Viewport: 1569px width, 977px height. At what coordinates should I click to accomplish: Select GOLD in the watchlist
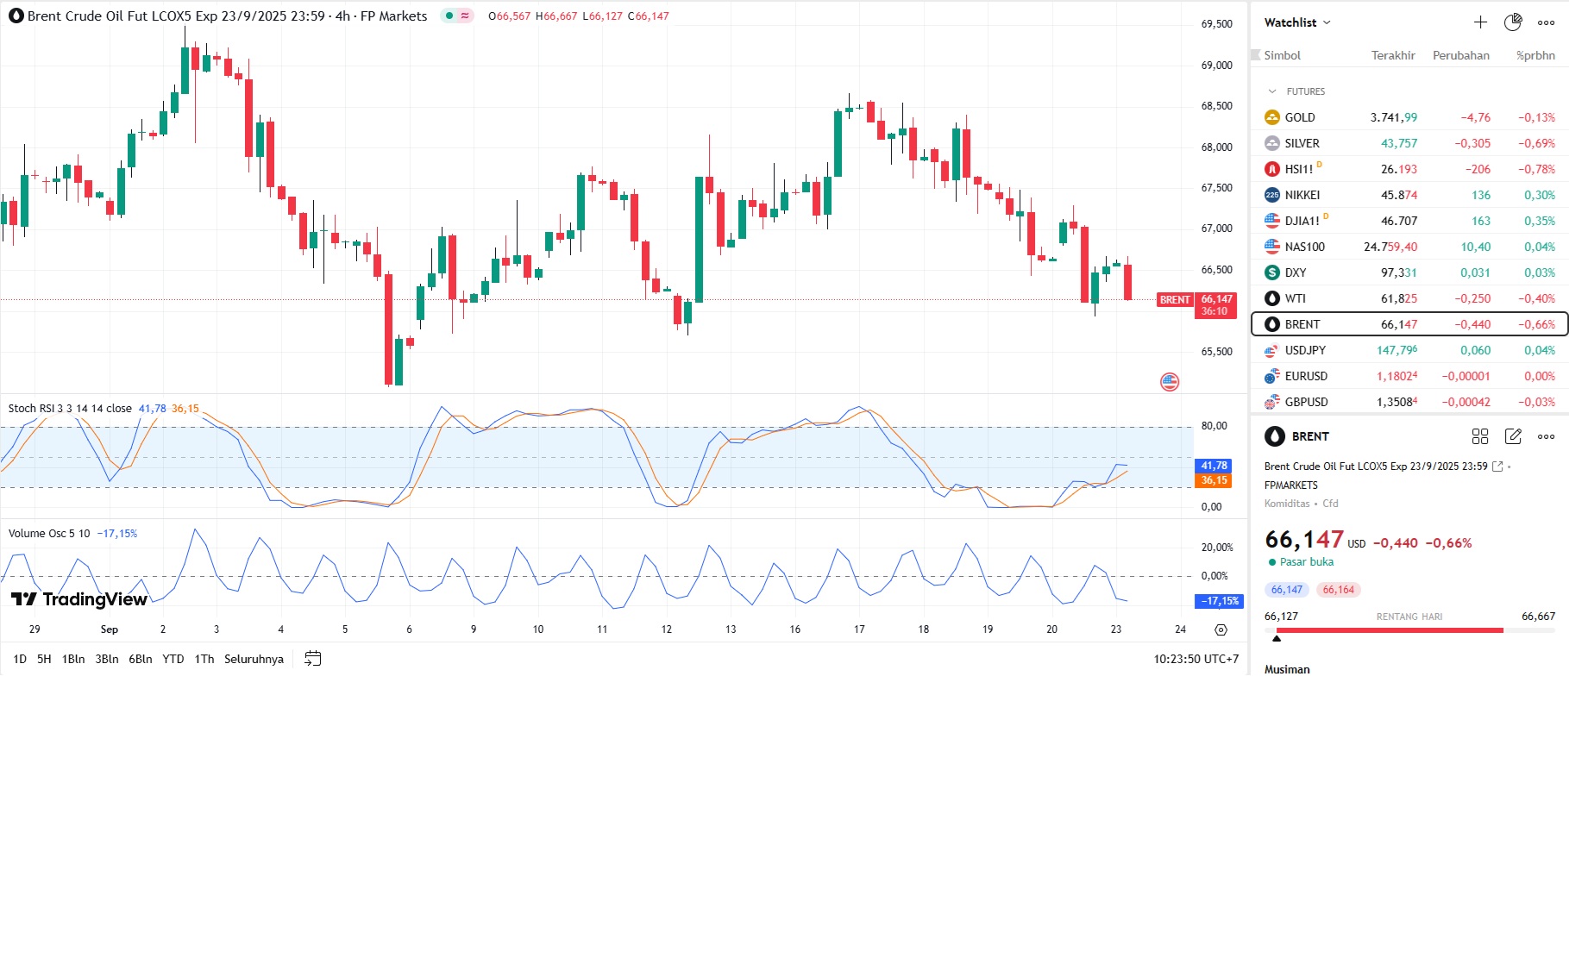click(x=1300, y=117)
